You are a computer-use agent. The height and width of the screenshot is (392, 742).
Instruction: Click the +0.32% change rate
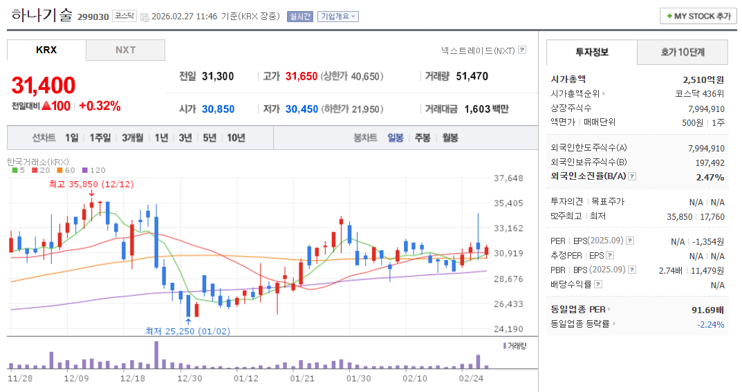[x=100, y=106]
